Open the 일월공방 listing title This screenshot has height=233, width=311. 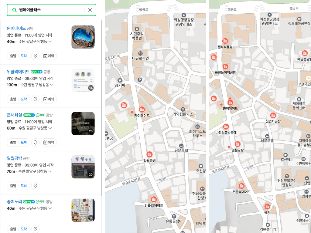[14, 158]
